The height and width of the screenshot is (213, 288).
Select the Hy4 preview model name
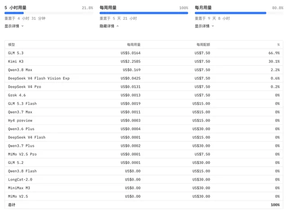pyautogui.click(x=20, y=121)
